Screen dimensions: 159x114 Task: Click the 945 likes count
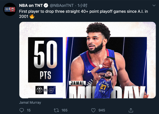tap(102, 110)
